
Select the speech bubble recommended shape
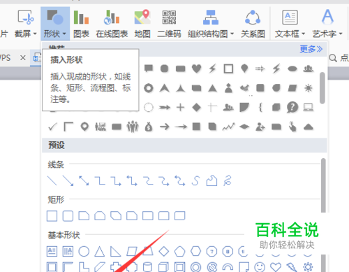click(x=149, y=69)
